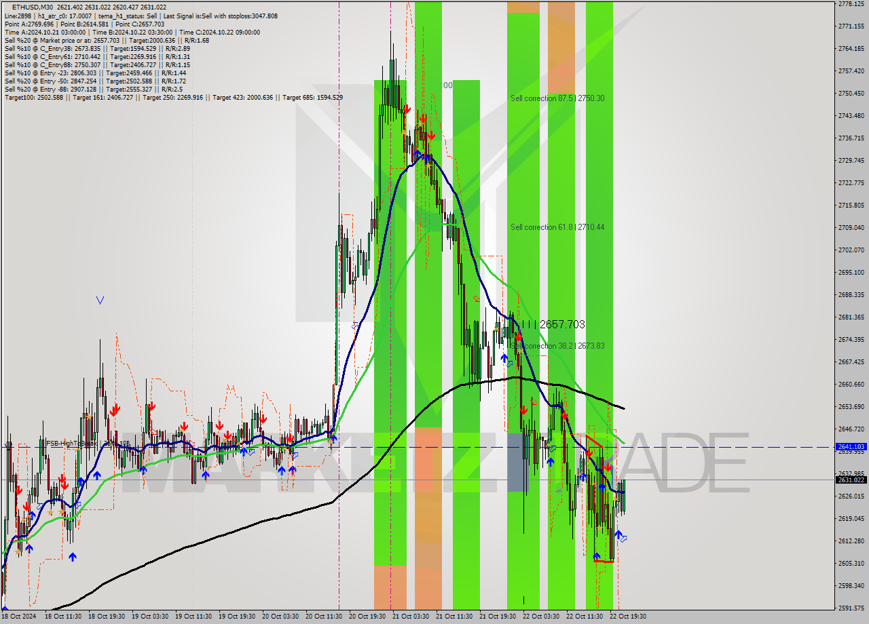Click the 2709.04 price axis label
869x624 pixels.
[851, 227]
